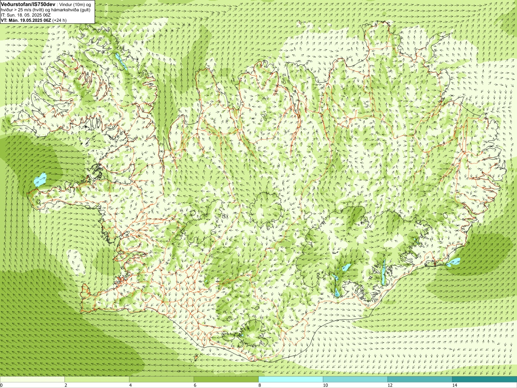This screenshot has width=517, height=388.
Task: Click the legend label '0'
Action: coord(1,385)
